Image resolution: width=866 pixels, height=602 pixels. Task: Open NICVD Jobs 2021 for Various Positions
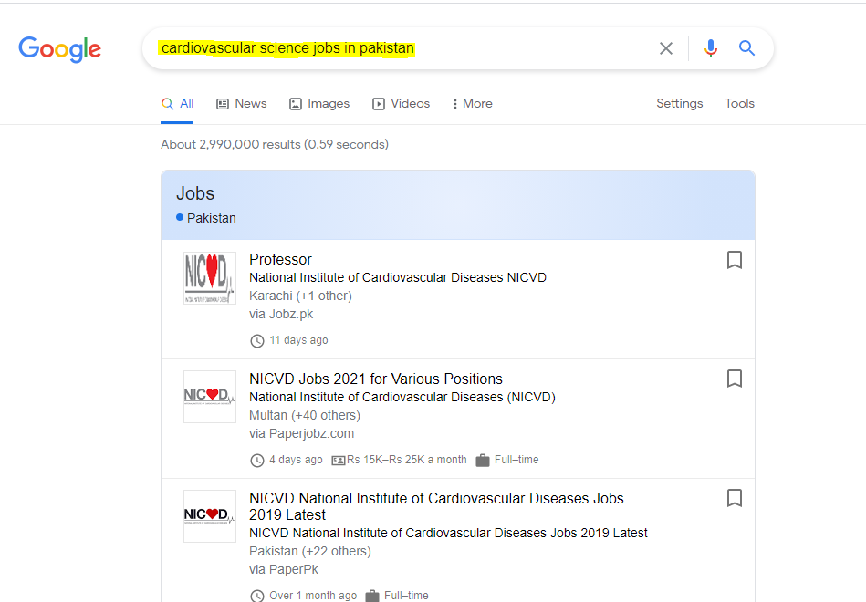pos(376,379)
